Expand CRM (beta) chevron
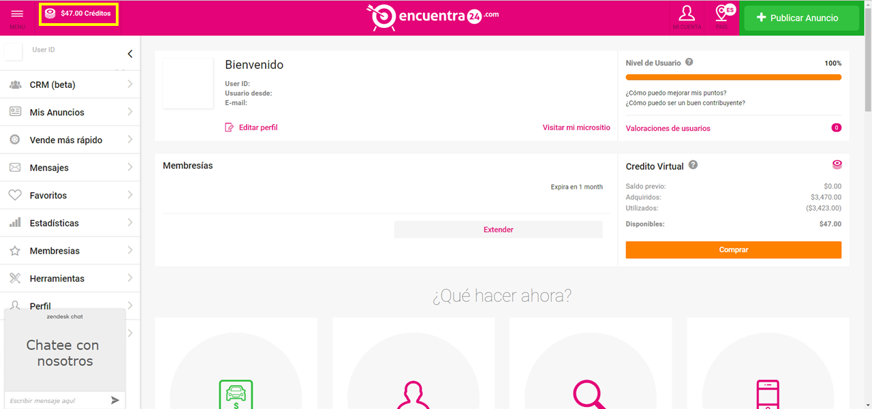The image size is (872, 409). [x=129, y=85]
